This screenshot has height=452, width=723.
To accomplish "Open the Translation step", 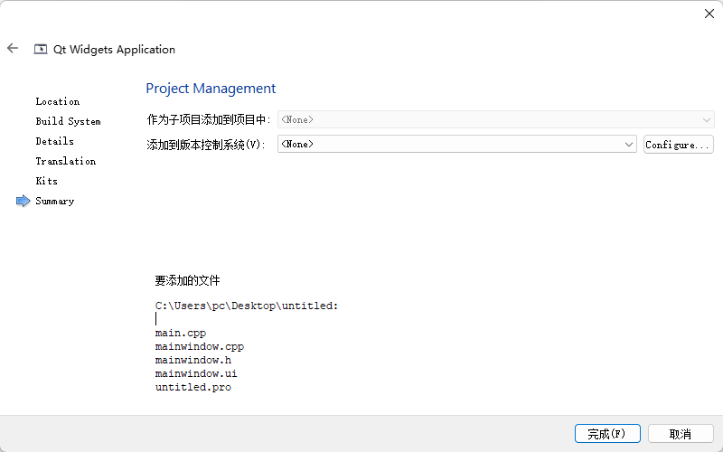I will coord(66,161).
